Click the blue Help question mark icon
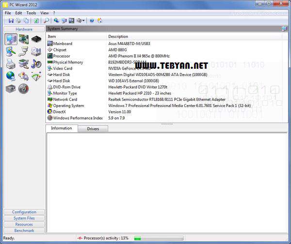 92,20
